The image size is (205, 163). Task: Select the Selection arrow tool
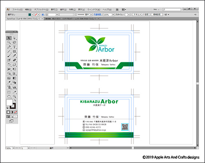(9, 38)
